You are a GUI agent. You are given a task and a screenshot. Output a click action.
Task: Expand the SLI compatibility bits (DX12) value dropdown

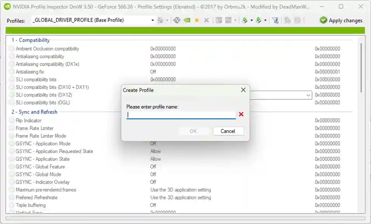tap(308, 95)
